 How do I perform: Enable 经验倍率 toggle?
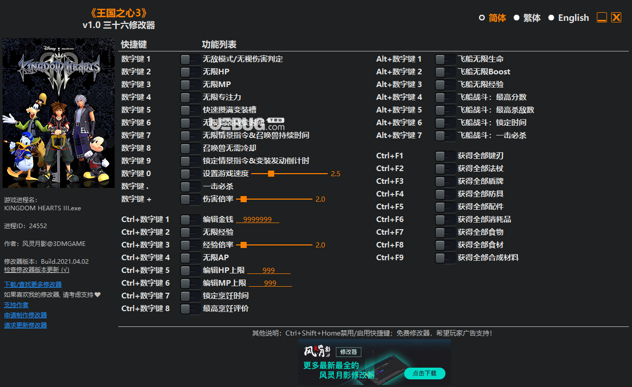191,245
